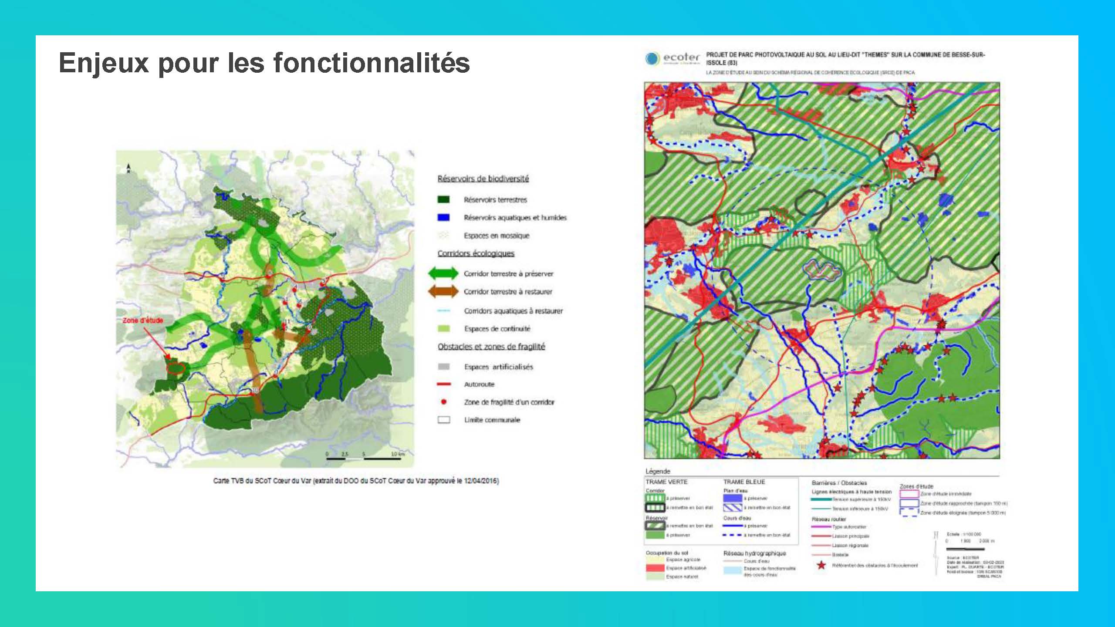Screen dimensions: 1115x627
Task: Click the red dot 'Zone de fragilité d'un corridor'
Action: click(x=444, y=401)
